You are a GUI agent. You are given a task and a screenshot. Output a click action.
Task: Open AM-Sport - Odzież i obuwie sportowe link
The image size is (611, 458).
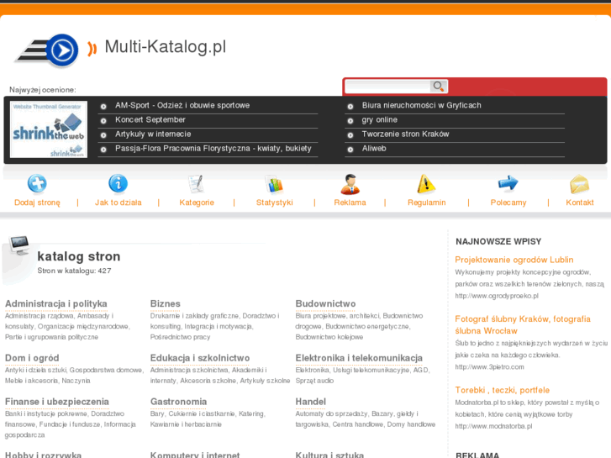point(182,105)
